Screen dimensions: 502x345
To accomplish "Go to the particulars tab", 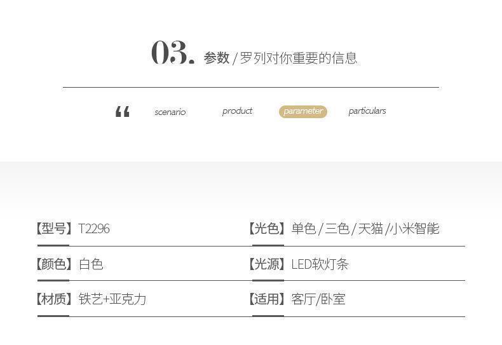I will [x=367, y=111].
